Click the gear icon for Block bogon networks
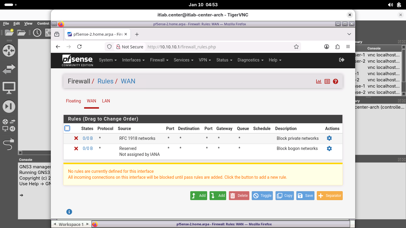Screen dimensions: 406x228 [329, 148]
